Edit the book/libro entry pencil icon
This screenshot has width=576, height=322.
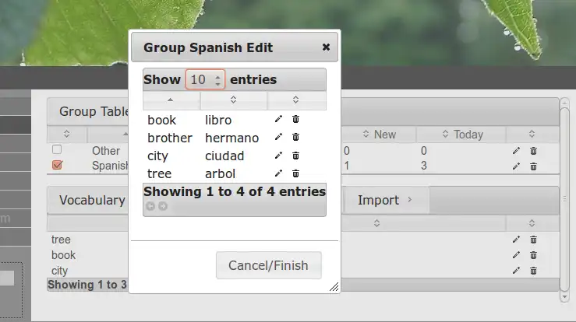tap(278, 120)
